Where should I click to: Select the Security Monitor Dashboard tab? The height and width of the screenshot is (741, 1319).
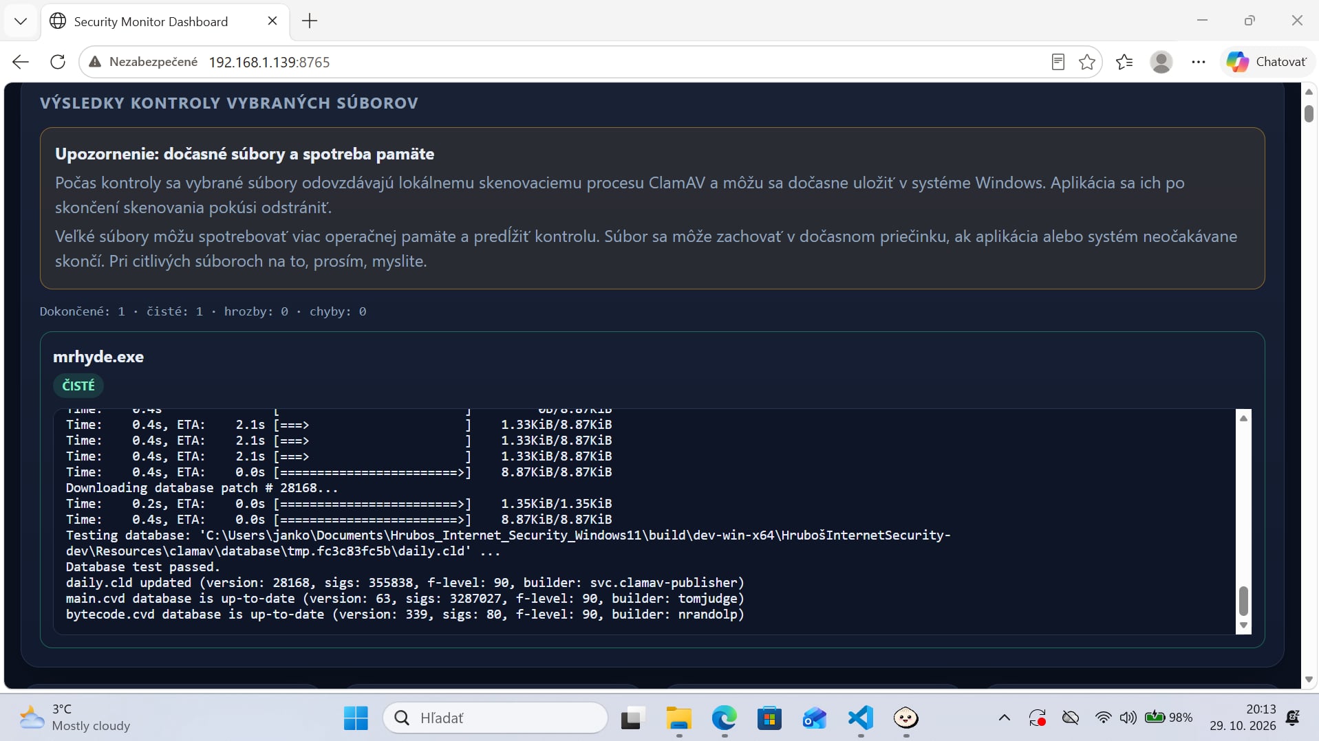[x=164, y=21]
